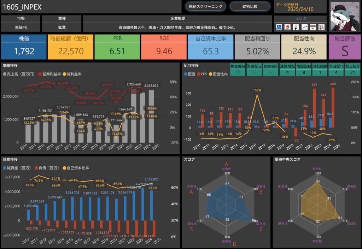Screen dimensions: 362x249
Task: Click the -77 EPS label
Action: pyautogui.click(x=296, y=141)
